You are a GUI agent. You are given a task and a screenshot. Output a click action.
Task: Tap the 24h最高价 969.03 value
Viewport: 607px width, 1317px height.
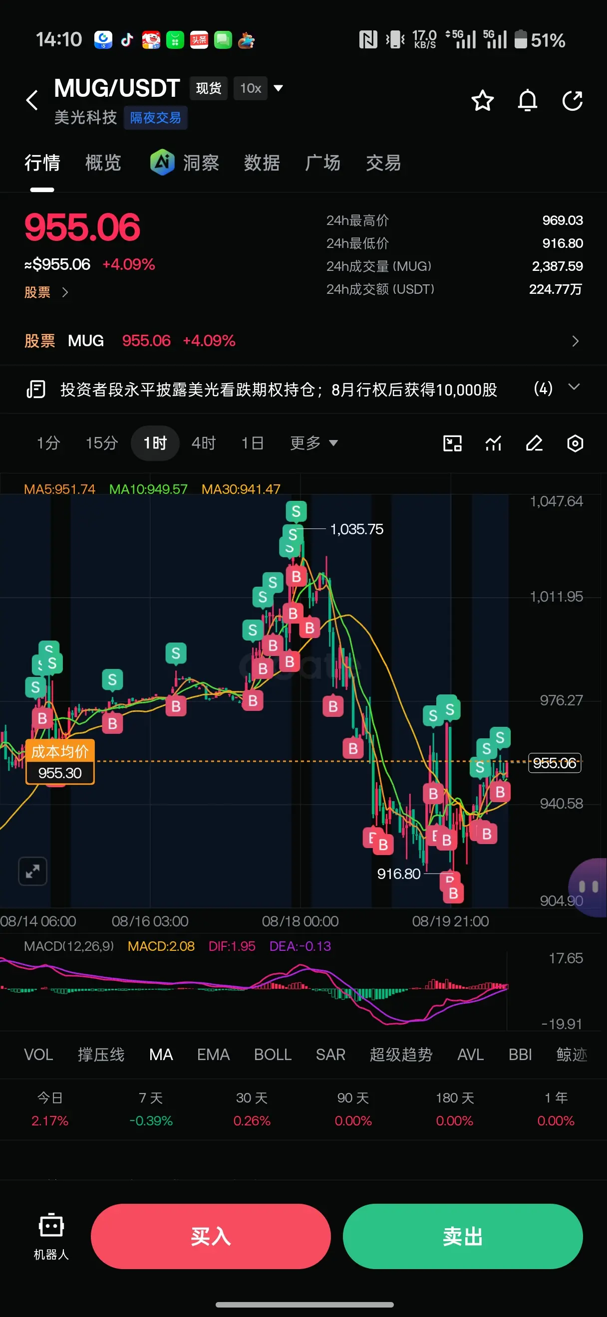tap(563, 220)
